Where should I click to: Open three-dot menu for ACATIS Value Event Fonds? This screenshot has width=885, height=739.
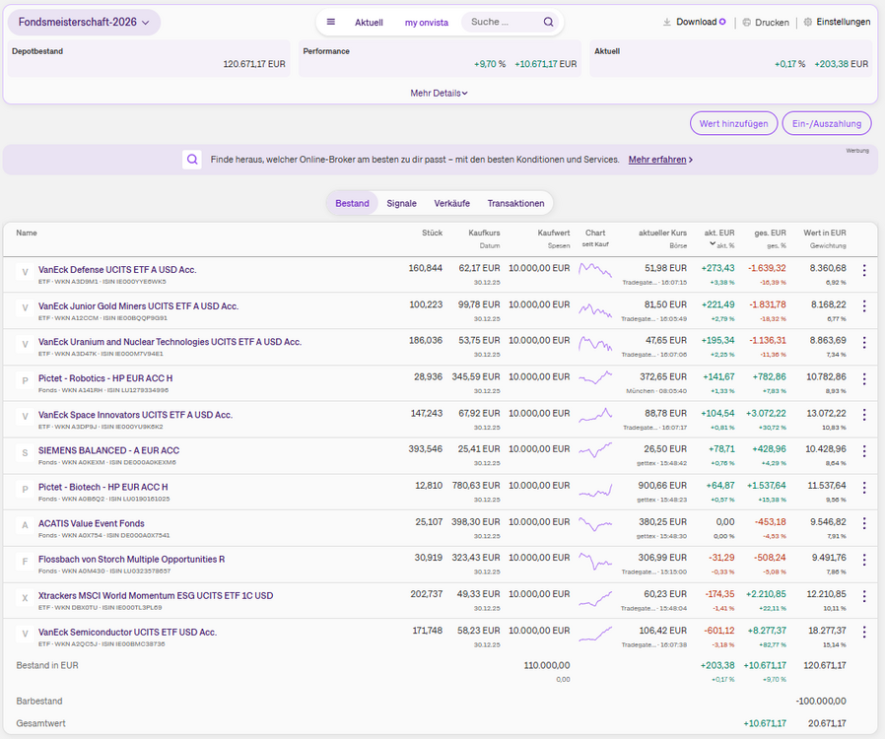click(864, 523)
